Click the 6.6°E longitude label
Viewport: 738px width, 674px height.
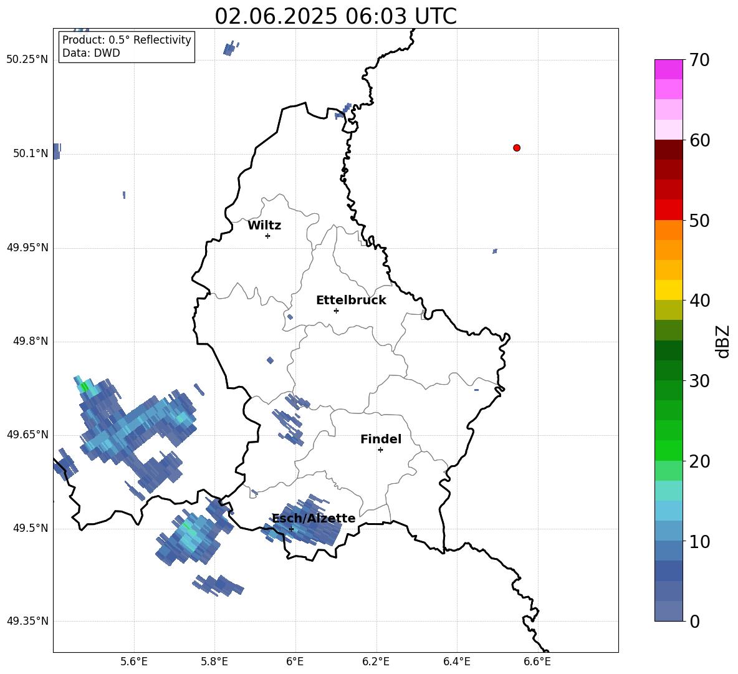point(537,662)
